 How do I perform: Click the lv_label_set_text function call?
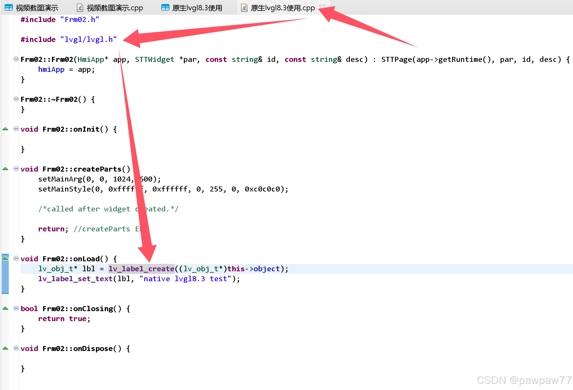click(x=75, y=279)
